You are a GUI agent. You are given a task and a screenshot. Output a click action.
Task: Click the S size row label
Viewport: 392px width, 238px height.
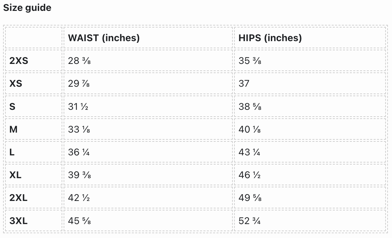[12, 107]
